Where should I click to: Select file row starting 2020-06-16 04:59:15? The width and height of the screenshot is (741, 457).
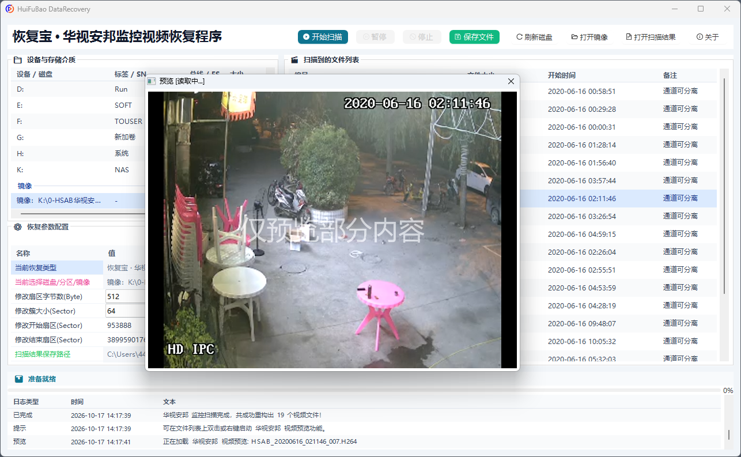coord(618,234)
